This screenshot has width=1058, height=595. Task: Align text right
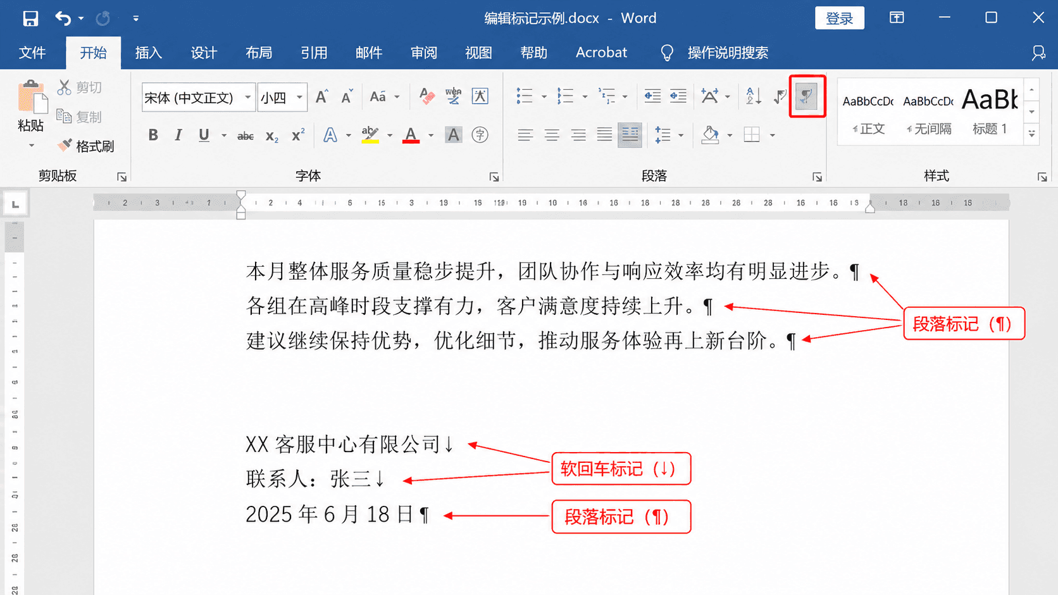(x=578, y=135)
